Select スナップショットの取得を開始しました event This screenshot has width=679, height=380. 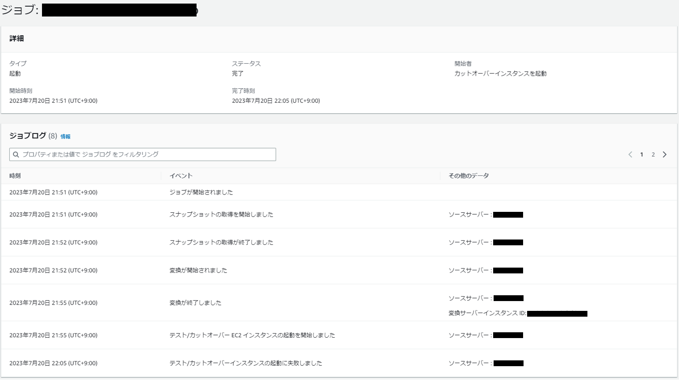[x=221, y=215]
